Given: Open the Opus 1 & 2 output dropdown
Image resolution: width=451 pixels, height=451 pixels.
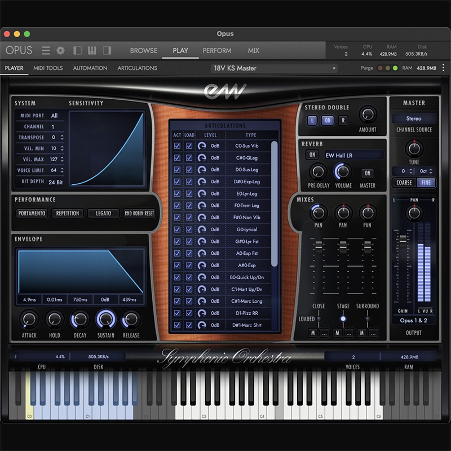Looking at the screenshot, I should (x=414, y=320).
